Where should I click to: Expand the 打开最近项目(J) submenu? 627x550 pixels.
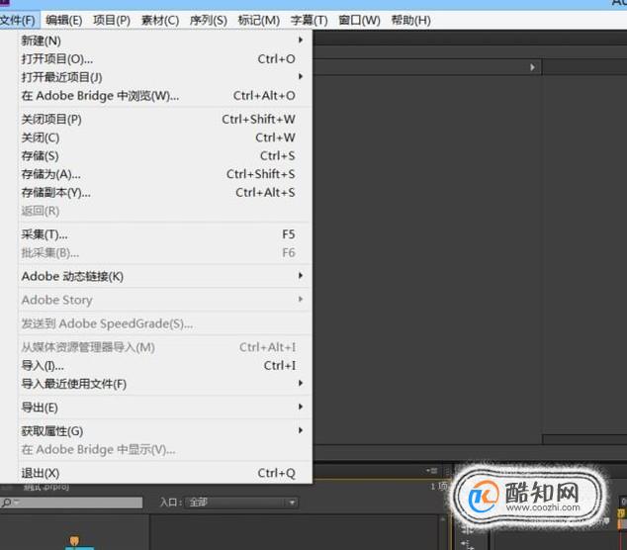tap(165, 77)
